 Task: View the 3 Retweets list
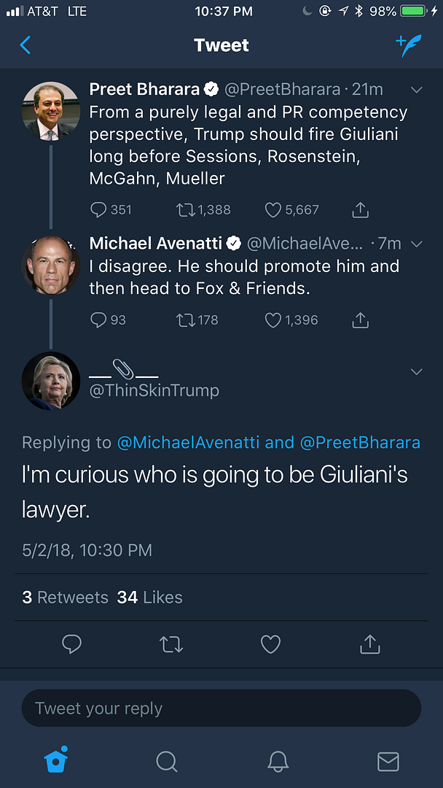66,598
